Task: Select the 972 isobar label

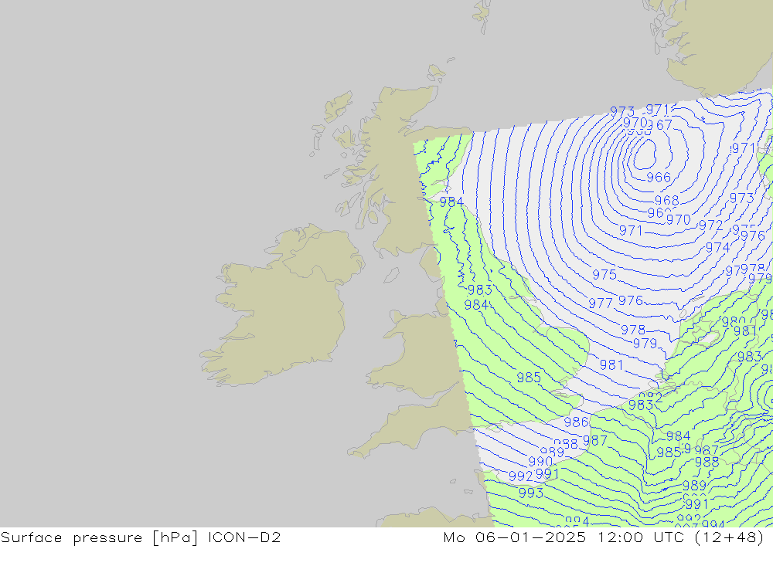Action: (x=711, y=225)
